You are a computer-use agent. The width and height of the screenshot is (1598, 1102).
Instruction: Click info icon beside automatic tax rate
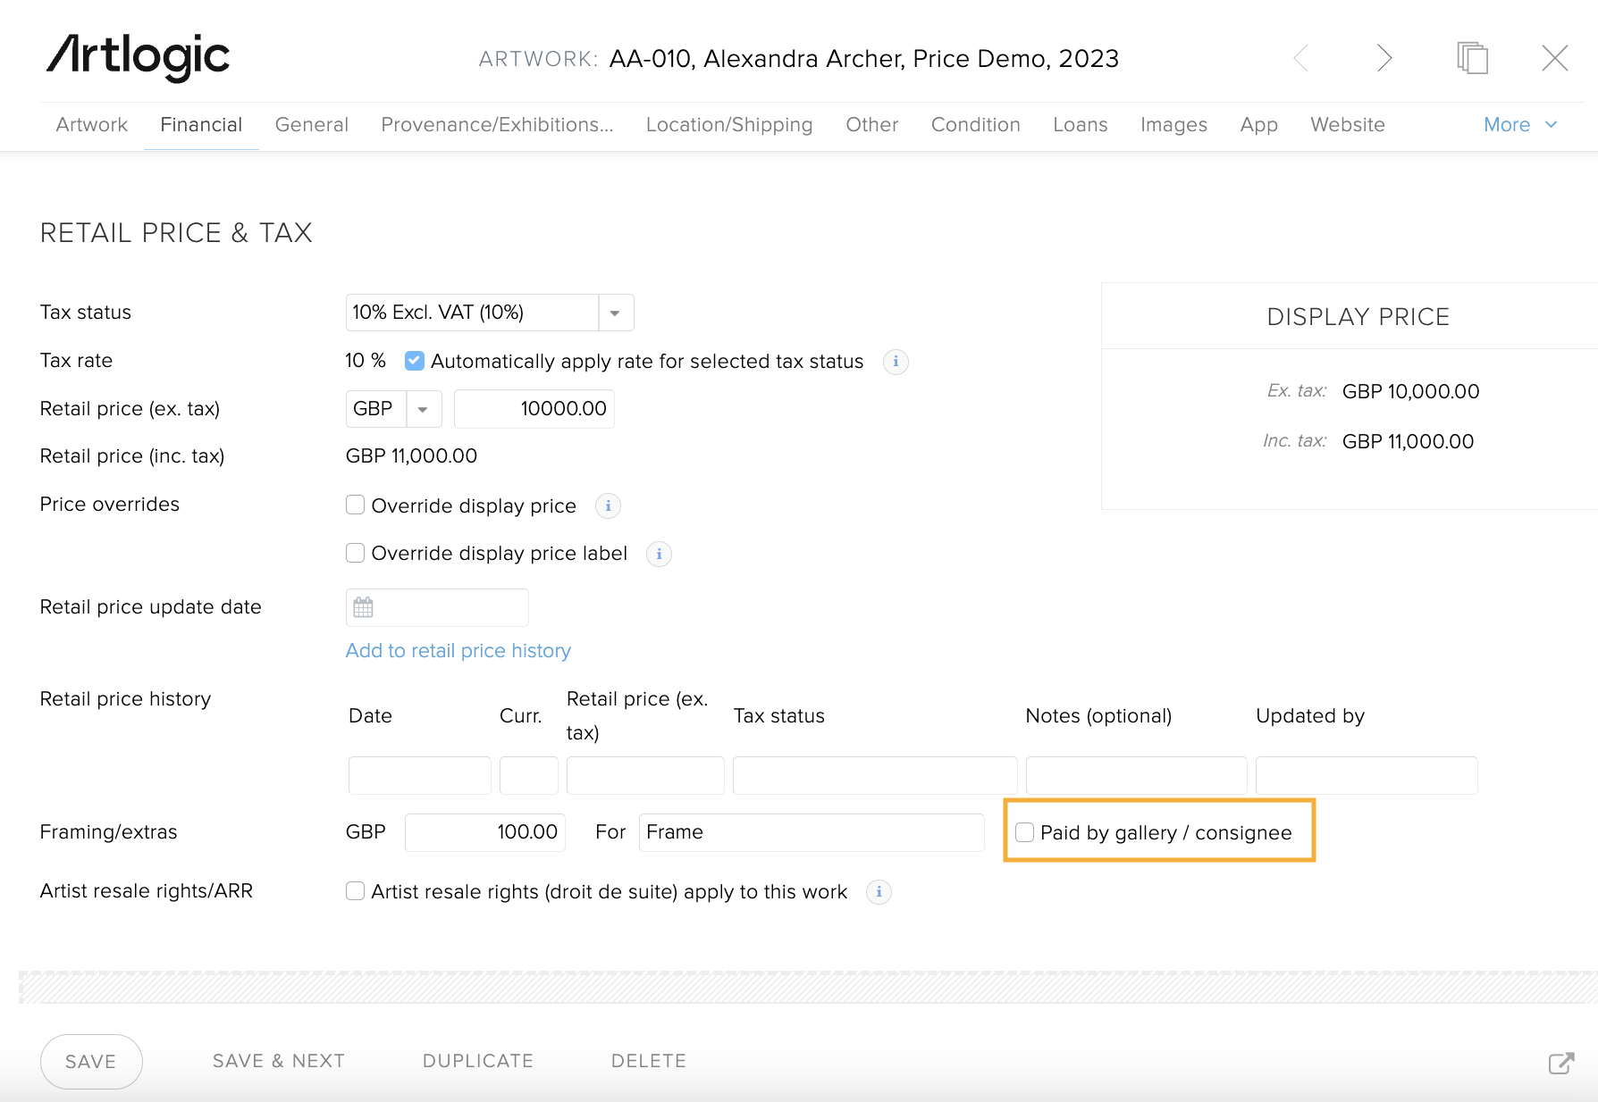click(896, 362)
